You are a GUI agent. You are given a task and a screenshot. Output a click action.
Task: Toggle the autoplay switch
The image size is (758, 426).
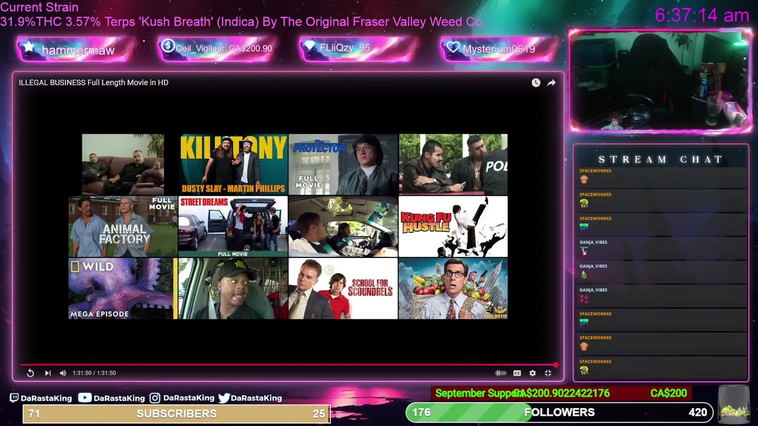point(500,373)
